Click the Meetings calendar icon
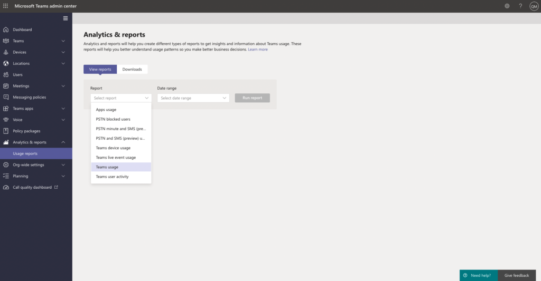Viewport: 541px width, 281px height. [6, 86]
